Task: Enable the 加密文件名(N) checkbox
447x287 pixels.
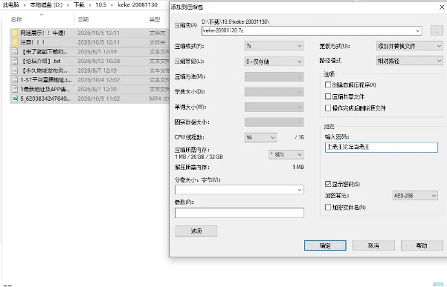Action: (x=328, y=208)
